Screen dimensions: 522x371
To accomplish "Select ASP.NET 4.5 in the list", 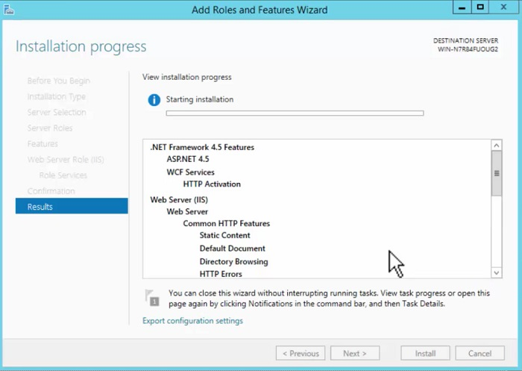I will coord(188,159).
